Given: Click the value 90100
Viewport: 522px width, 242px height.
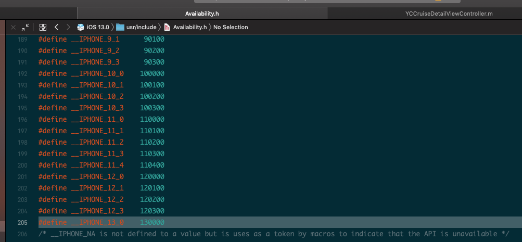Looking at the screenshot, I should click(154, 39).
